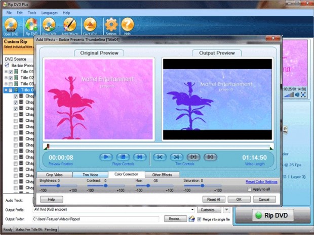The width and height of the screenshot is (314, 235).
Task: Click the dialog's Help button
Action: click(52, 199)
